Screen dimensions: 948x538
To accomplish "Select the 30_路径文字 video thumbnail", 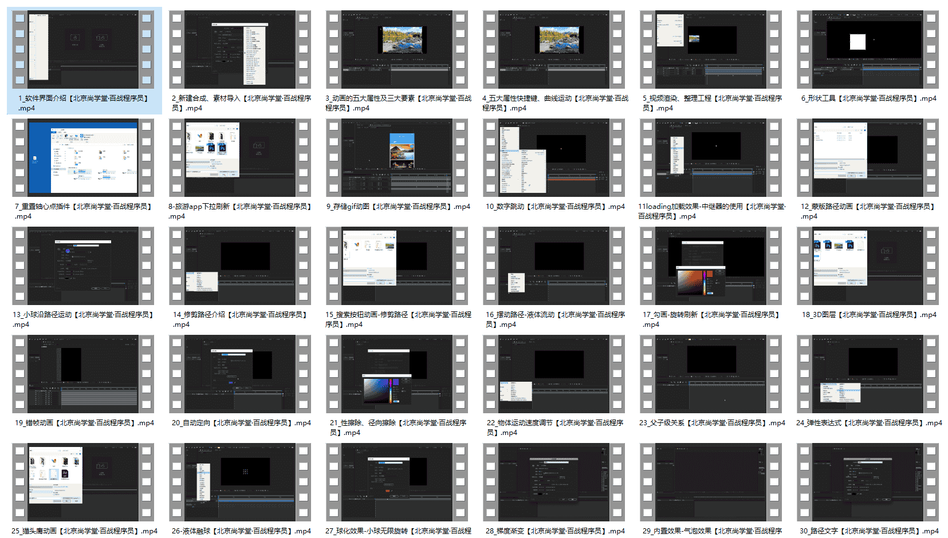I will [x=868, y=482].
